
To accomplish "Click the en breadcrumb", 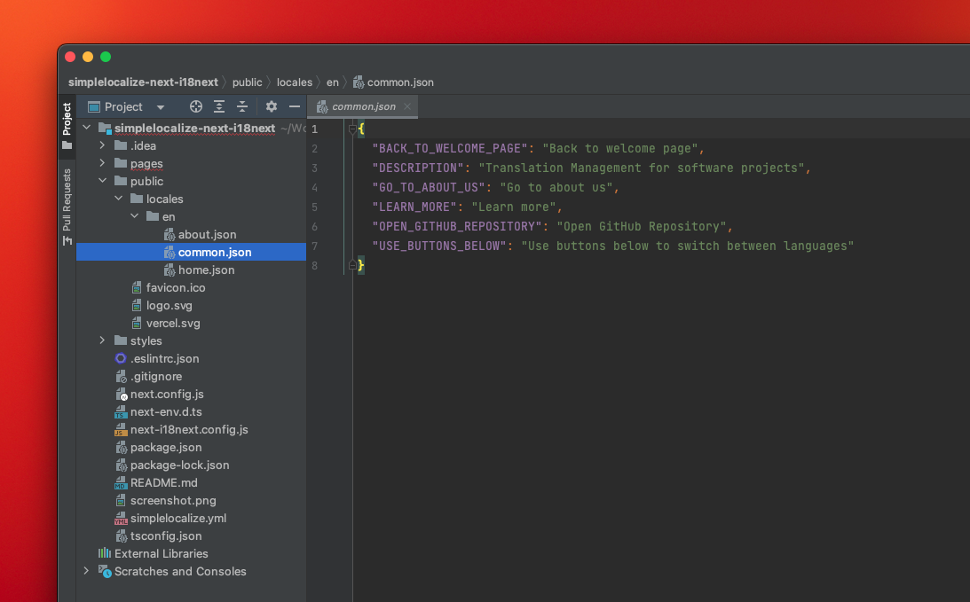I will tap(333, 82).
